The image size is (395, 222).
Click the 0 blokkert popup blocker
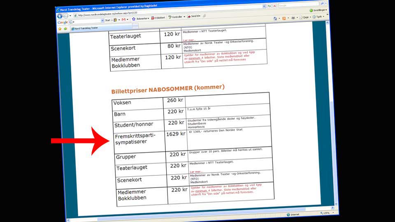[158, 18]
